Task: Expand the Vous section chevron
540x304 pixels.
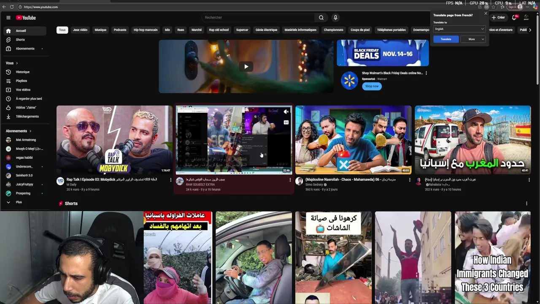Action: click(17, 63)
